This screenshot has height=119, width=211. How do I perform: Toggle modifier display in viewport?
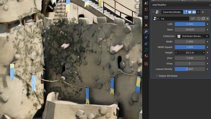pyautogui.click(x=190, y=12)
